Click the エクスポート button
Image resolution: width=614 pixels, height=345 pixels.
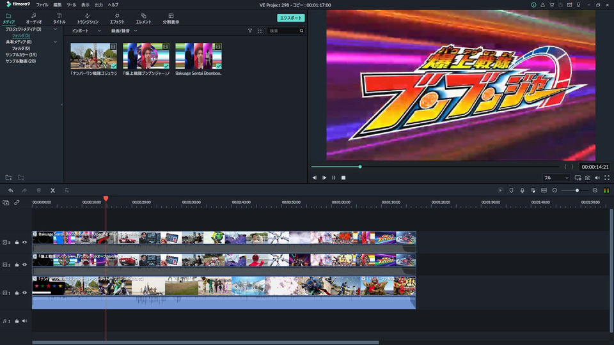coord(291,18)
